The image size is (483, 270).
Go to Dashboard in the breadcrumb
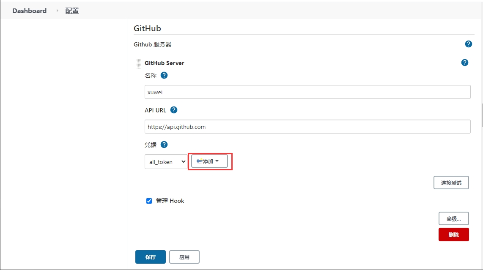29,11
